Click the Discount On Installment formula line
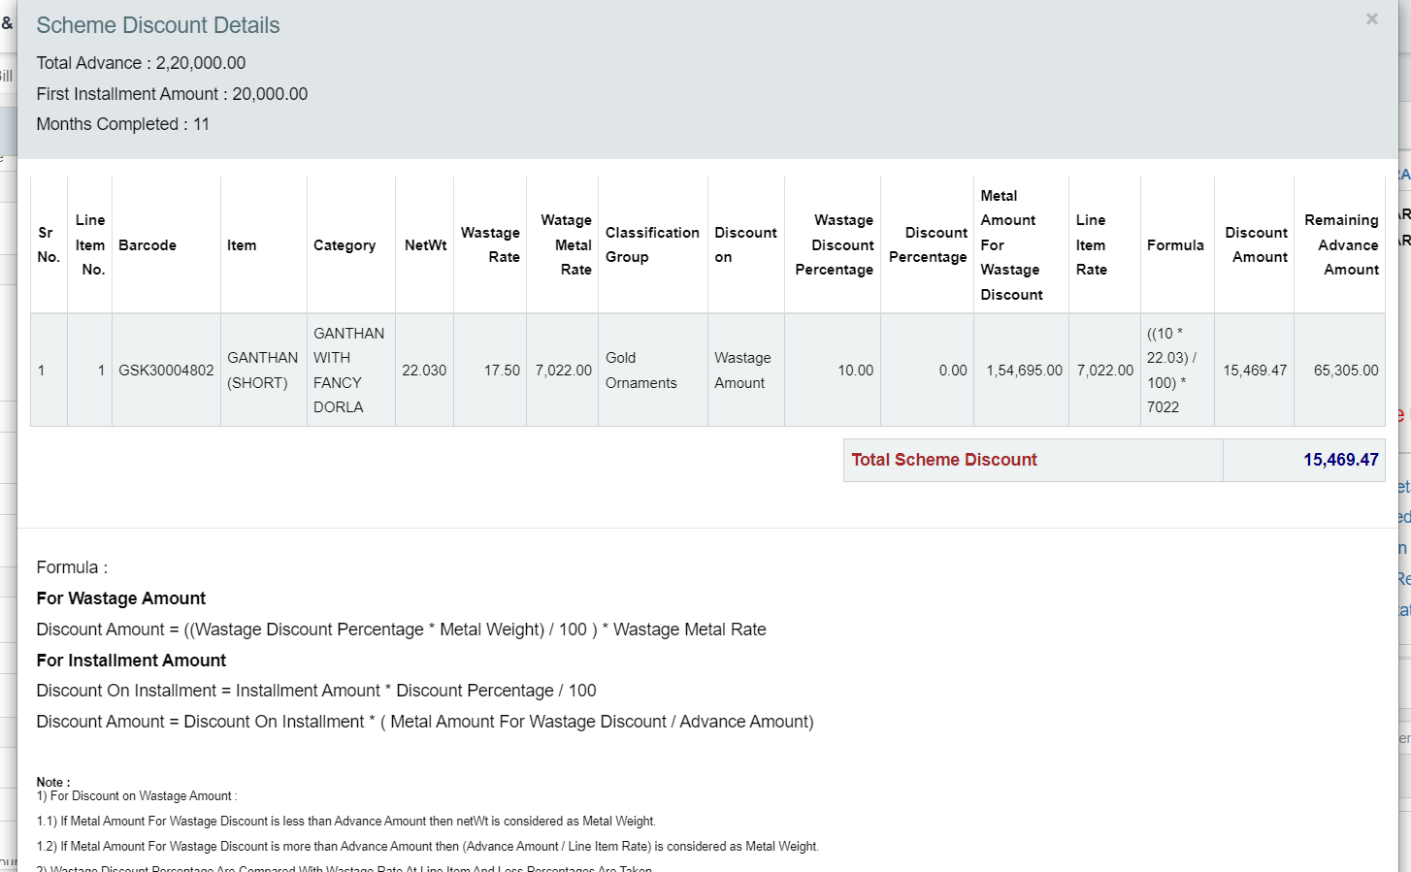Screen dimensions: 1411x872 coord(316,691)
